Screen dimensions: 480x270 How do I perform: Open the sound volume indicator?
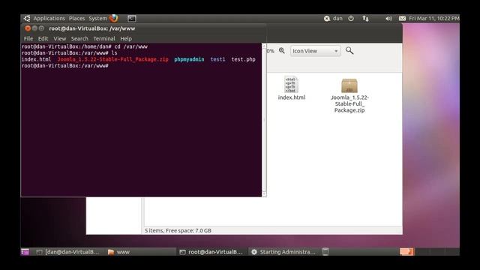tap(388, 19)
